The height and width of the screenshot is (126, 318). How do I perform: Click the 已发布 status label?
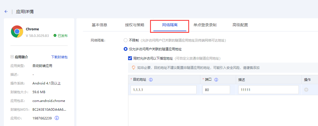pos(63,36)
